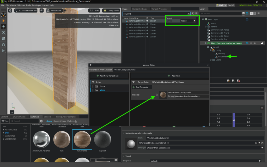
Task: Collapse the Lobby node in Layer tree
Action: (x=210, y=50)
